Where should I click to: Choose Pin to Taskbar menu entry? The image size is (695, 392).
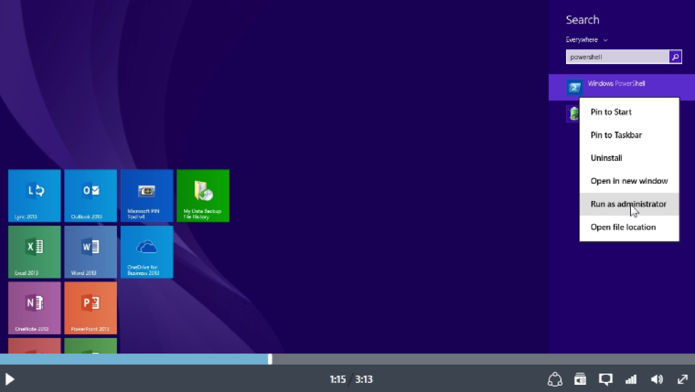[x=629, y=135]
